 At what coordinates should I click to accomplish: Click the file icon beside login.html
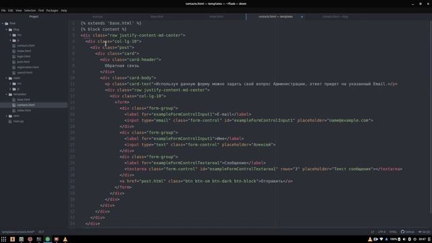(14, 57)
